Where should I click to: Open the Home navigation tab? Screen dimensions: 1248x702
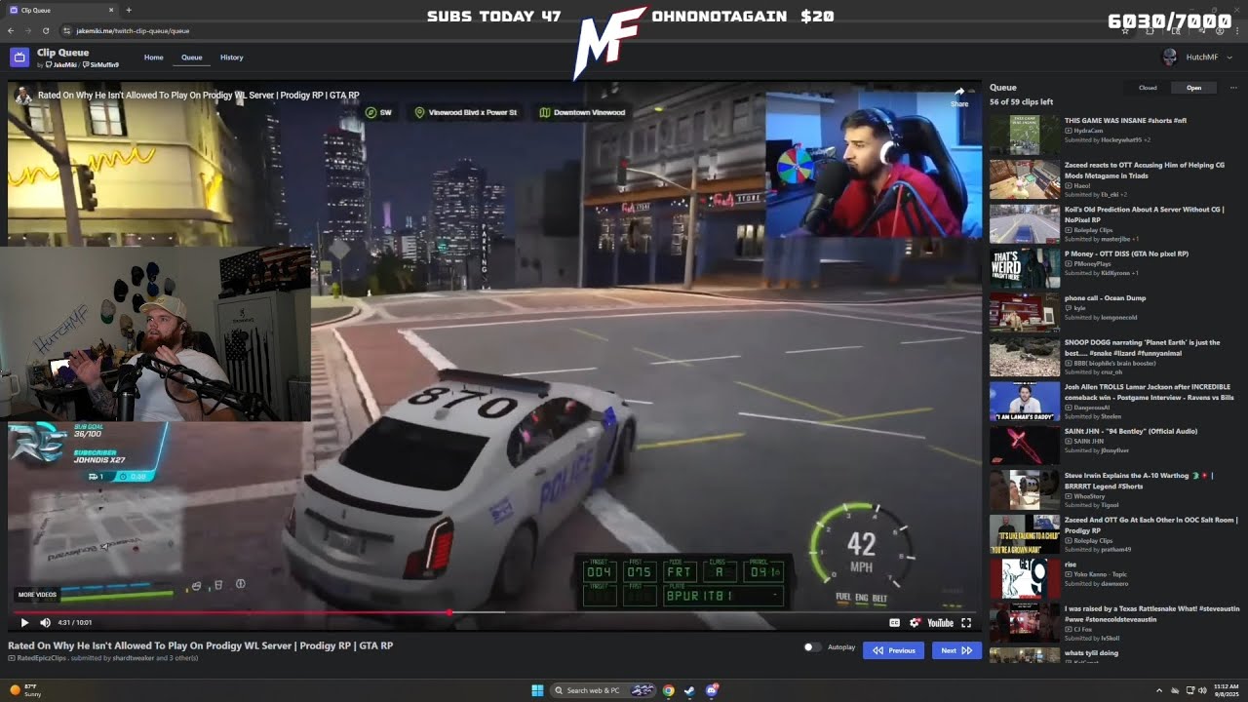point(154,58)
